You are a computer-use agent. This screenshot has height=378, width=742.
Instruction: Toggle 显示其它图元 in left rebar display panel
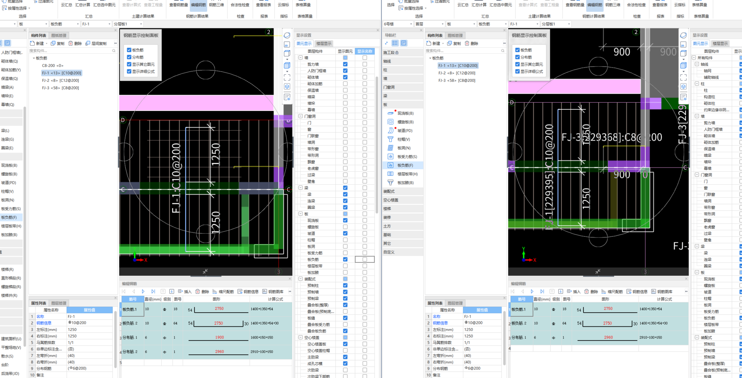(x=129, y=64)
